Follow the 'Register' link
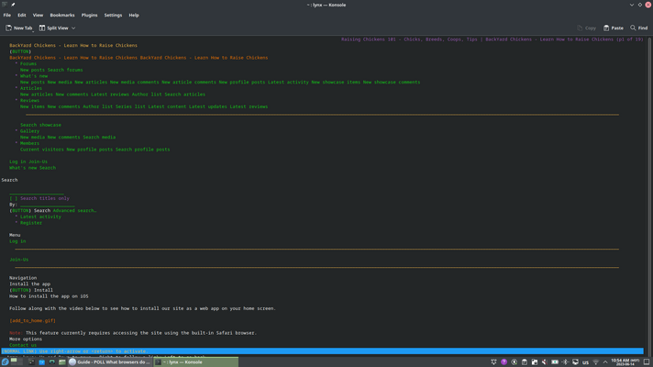The width and height of the screenshot is (653, 367). [31, 223]
